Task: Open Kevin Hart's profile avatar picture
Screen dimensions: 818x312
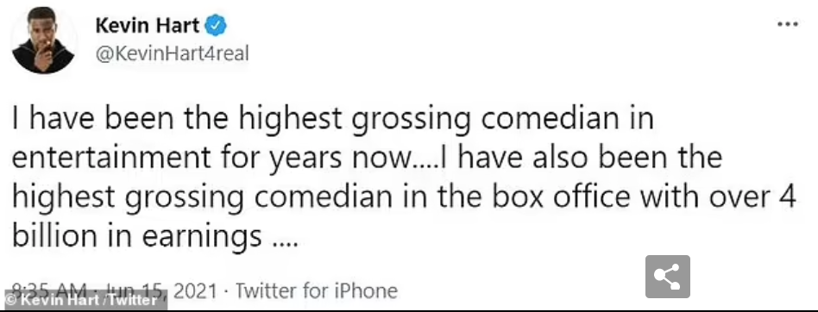Action: (44, 41)
